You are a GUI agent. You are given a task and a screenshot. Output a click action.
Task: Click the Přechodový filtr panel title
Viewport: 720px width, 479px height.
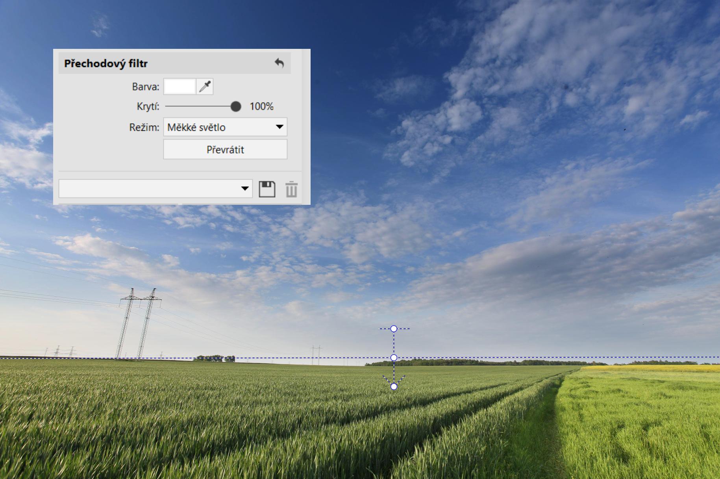point(106,63)
